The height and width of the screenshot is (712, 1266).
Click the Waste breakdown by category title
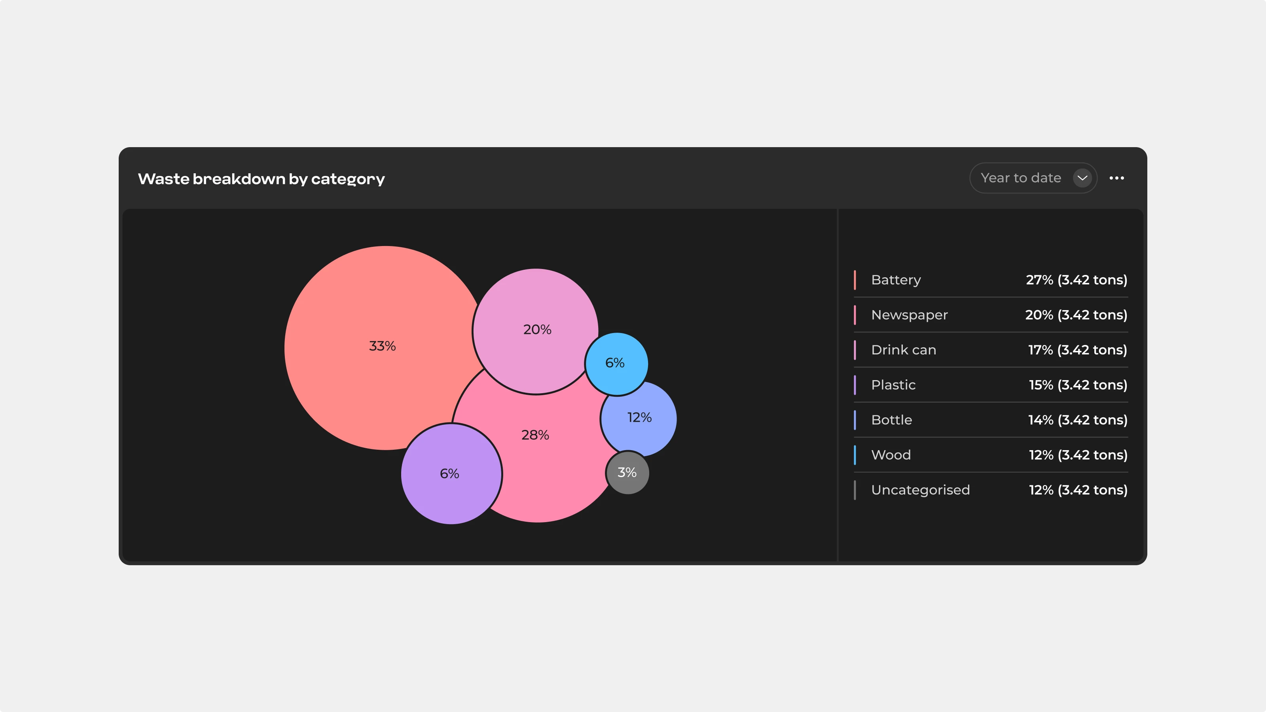[261, 179]
